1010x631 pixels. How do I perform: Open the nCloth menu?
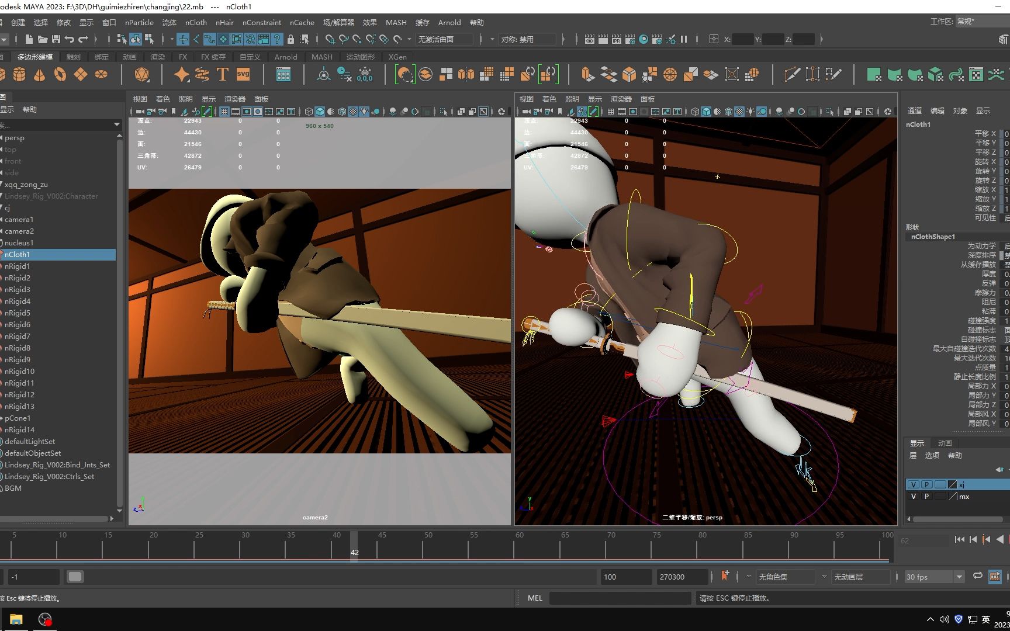196,22
